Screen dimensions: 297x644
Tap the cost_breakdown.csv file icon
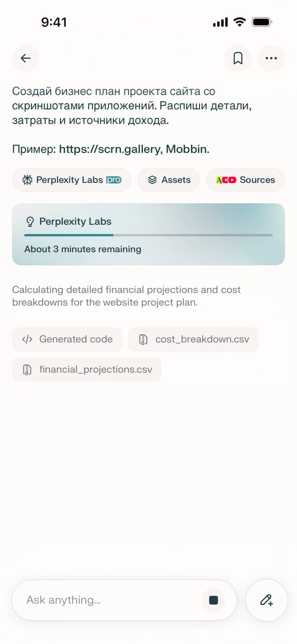pos(143,339)
